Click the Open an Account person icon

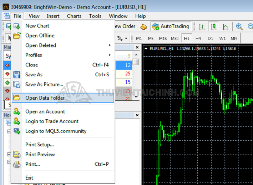[17, 112]
